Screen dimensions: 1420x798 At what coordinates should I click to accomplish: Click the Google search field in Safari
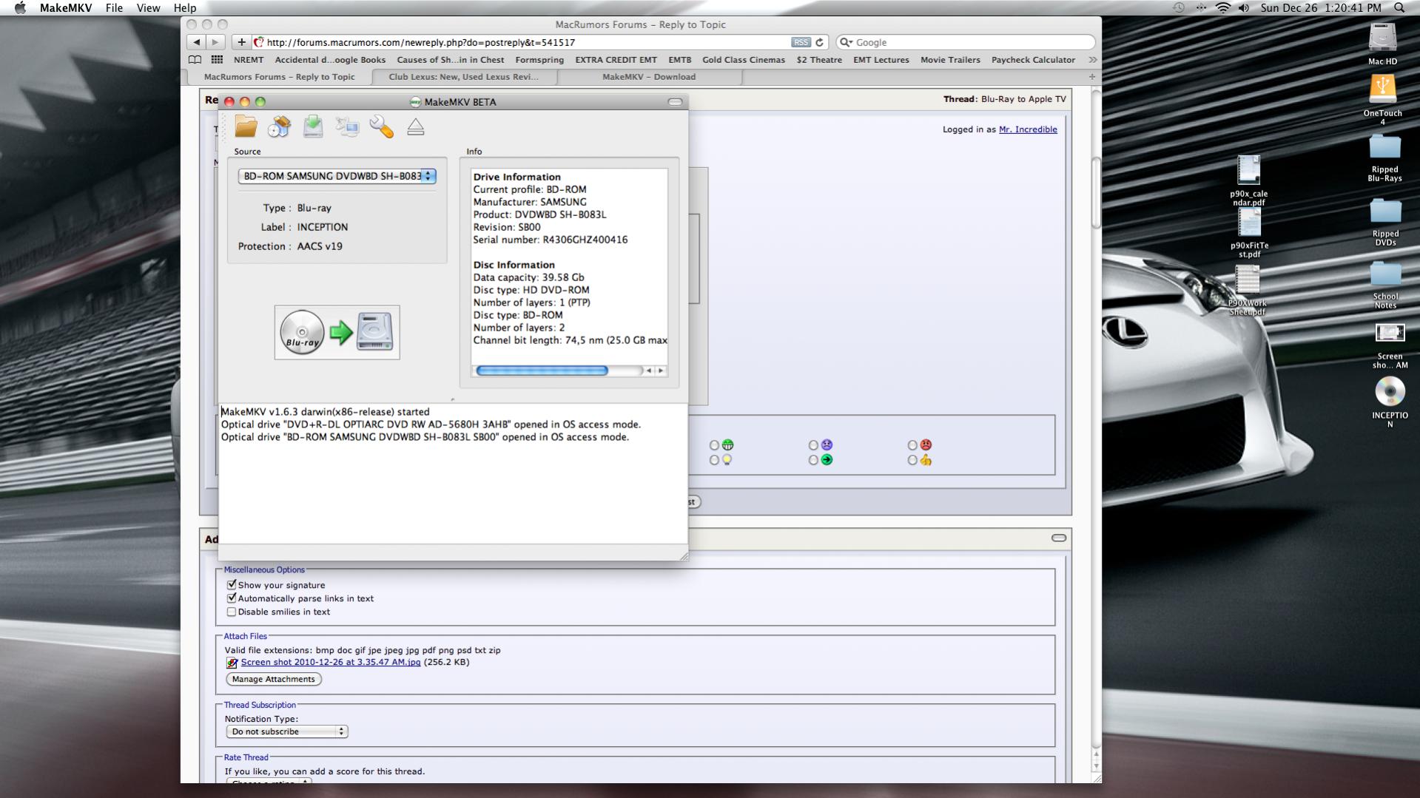coord(966,42)
